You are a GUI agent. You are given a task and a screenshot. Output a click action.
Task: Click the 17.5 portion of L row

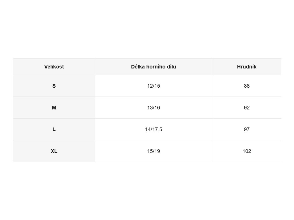(158, 129)
